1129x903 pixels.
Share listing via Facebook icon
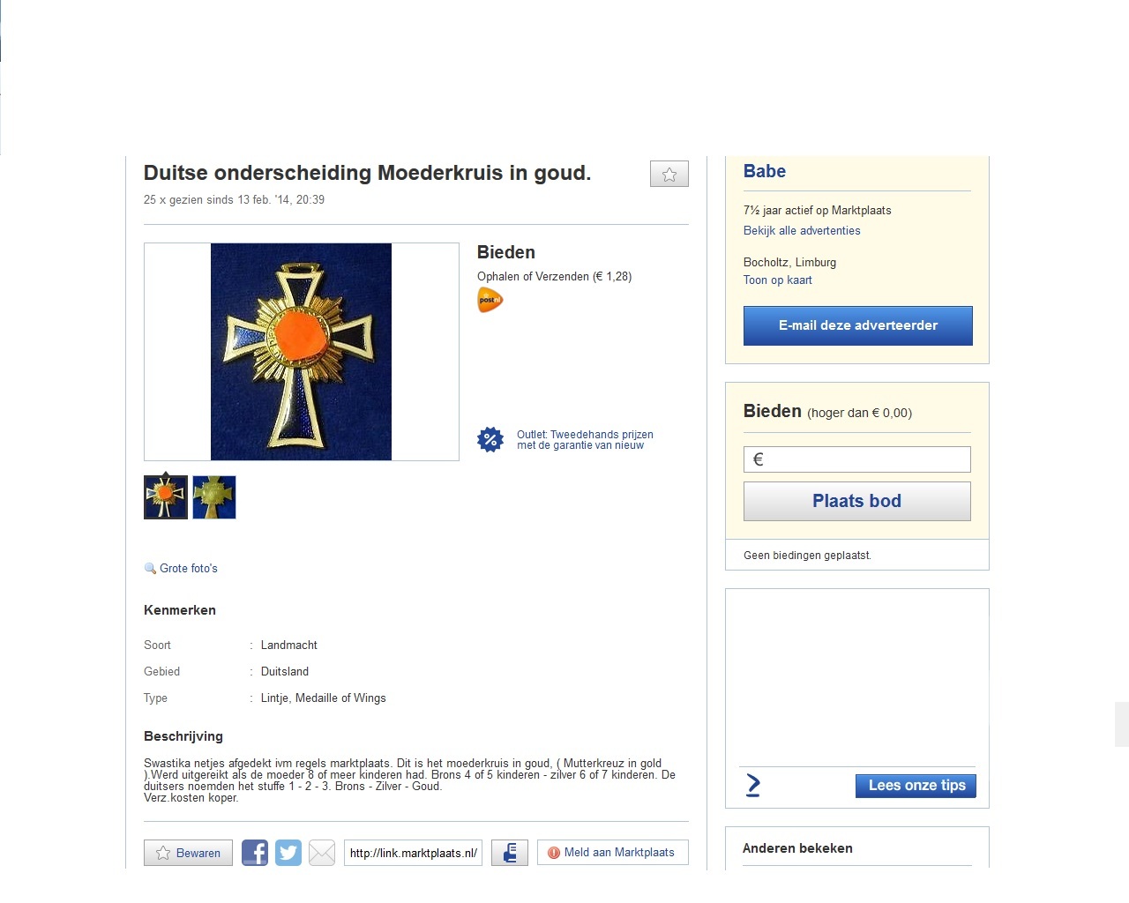click(255, 853)
